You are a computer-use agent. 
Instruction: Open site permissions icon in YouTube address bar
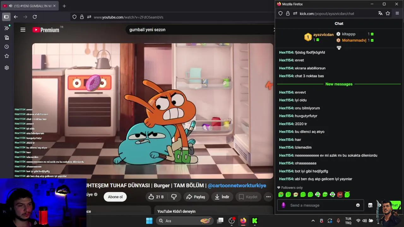[89, 17]
